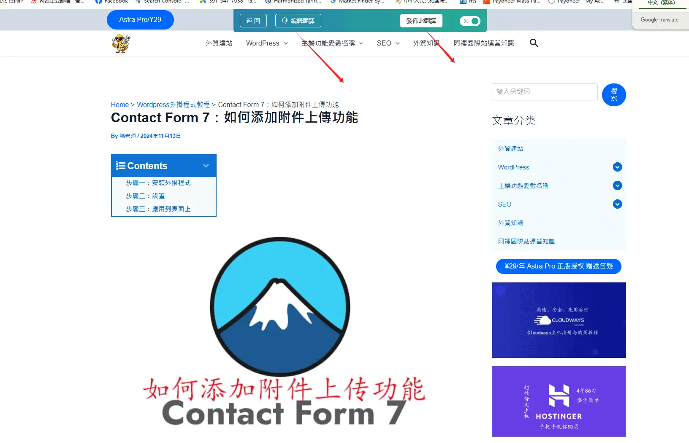
Task: Open the Payoneer Mass Pa... bookmark
Action: (x=512, y=2)
